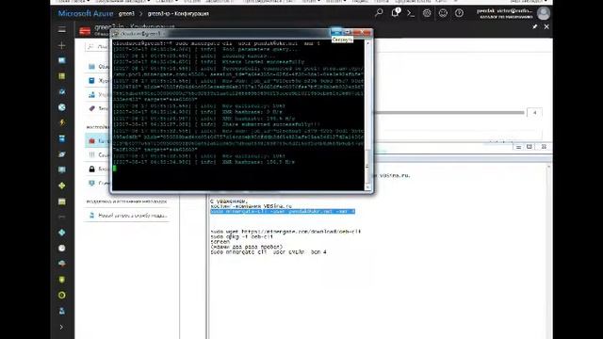
Task: Open the white clock Monitor sidebar icon
Action: point(61,249)
